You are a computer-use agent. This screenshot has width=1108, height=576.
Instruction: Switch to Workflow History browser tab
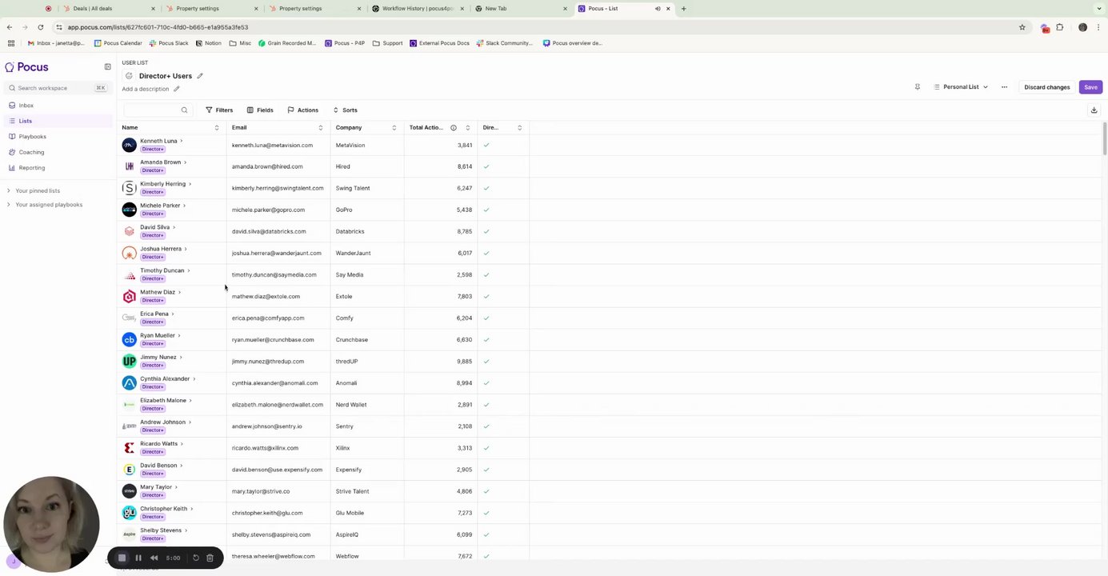click(419, 9)
